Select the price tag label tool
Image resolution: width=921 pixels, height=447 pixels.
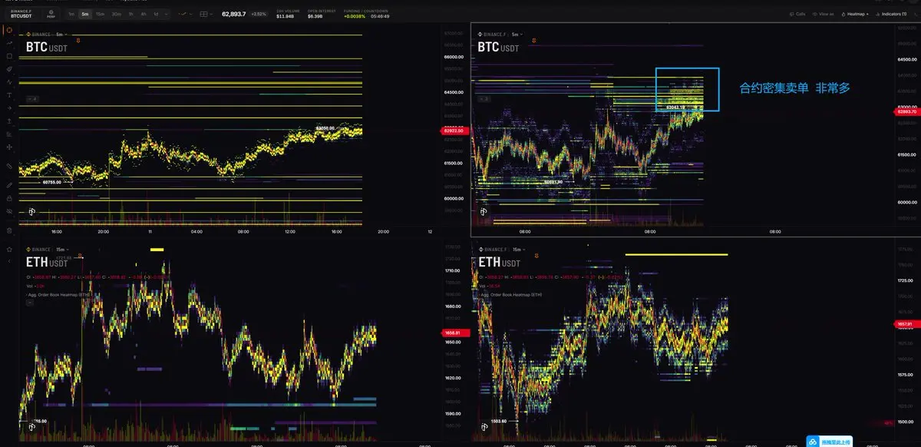point(8,69)
